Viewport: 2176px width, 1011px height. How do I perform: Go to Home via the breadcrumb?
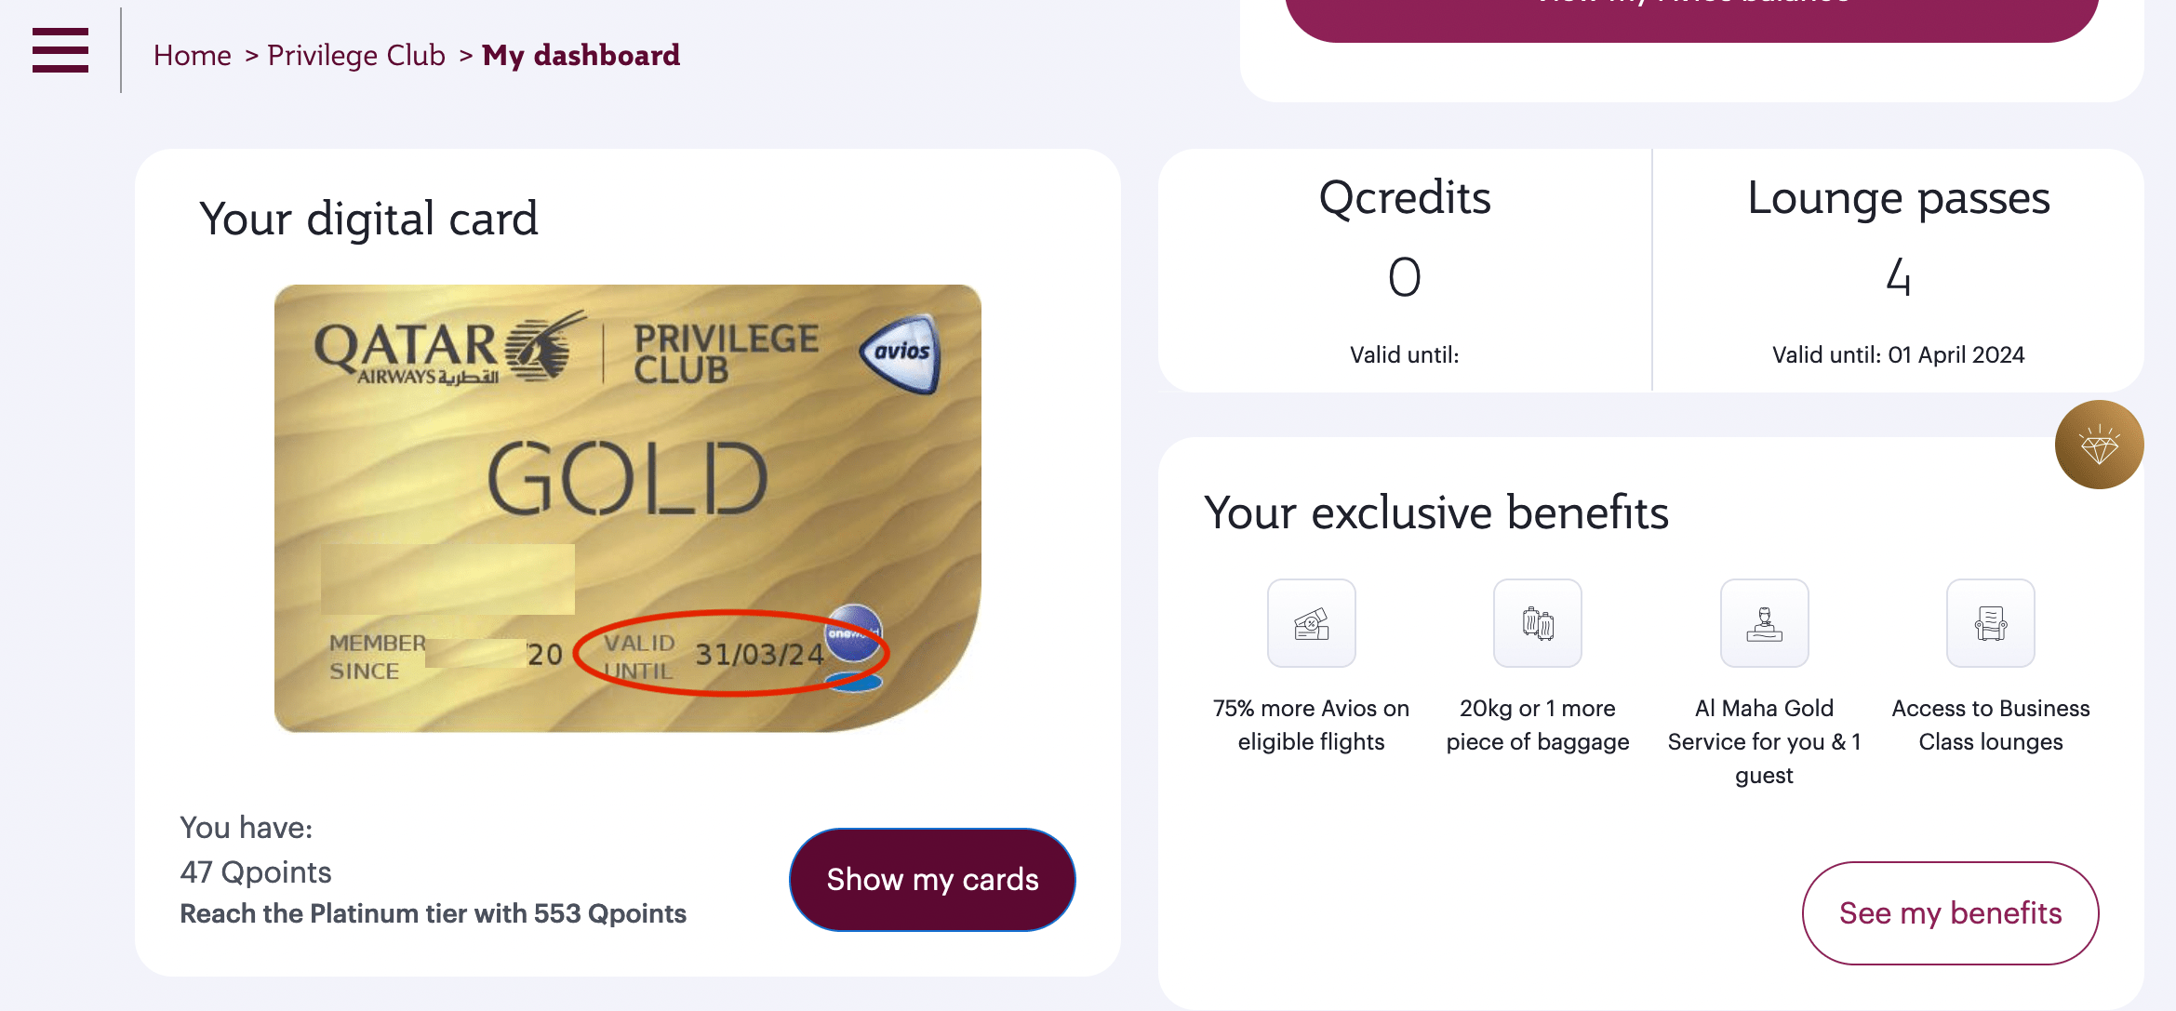tap(193, 56)
